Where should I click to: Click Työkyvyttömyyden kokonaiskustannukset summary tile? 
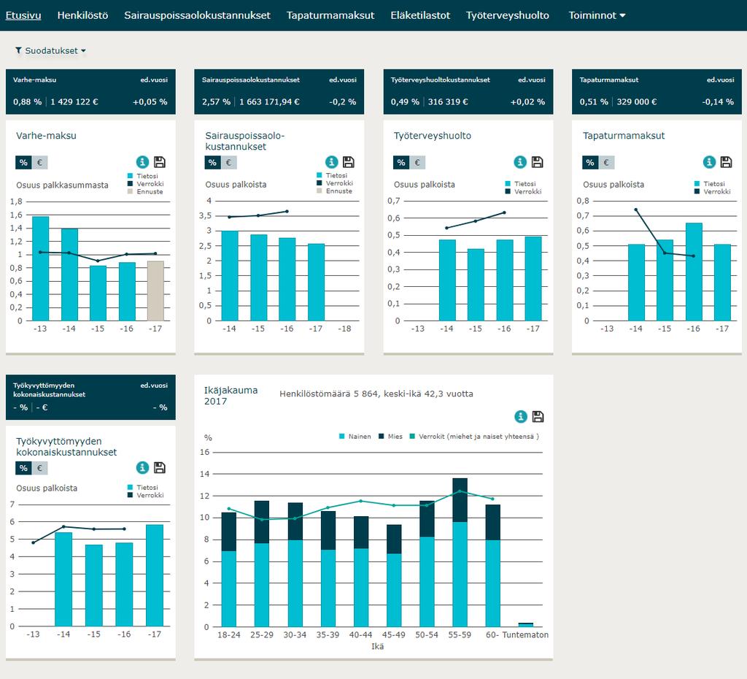(90, 397)
